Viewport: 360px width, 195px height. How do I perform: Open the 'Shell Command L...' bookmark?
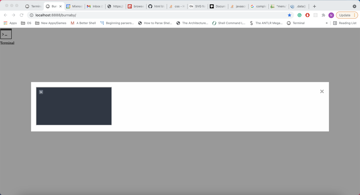pyautogui.click(x=229, y=23)
